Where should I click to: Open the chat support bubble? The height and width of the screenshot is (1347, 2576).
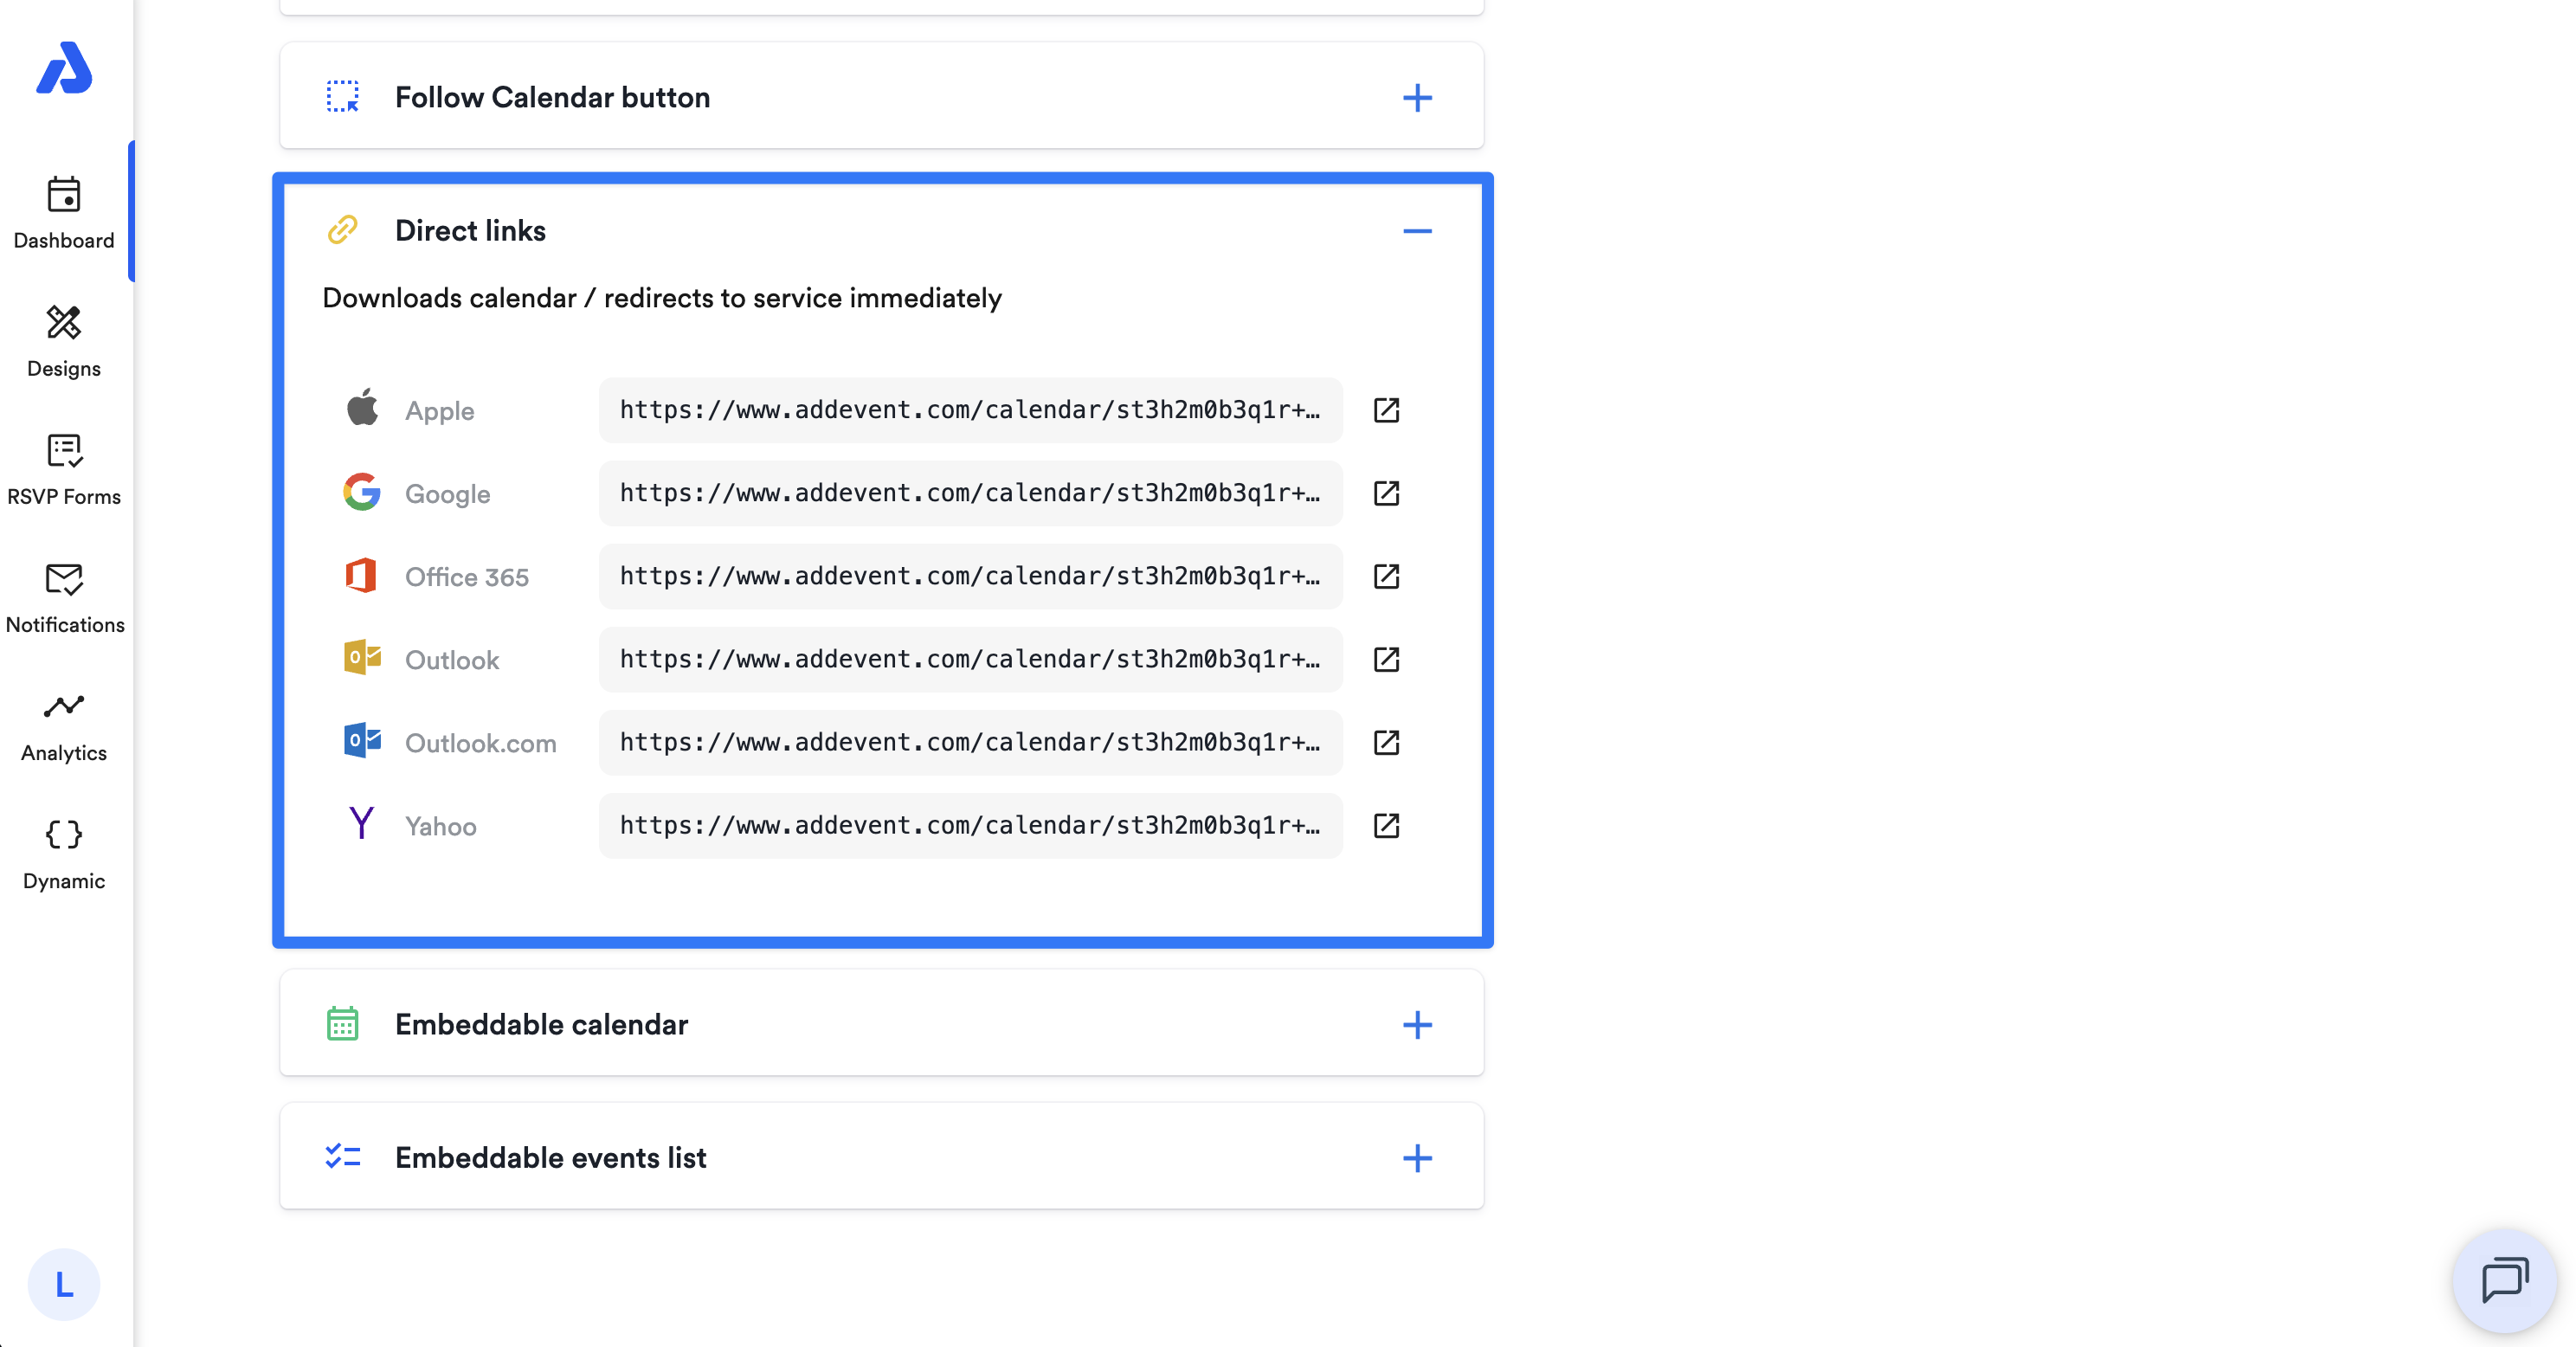click(x=2504, y=1281)
